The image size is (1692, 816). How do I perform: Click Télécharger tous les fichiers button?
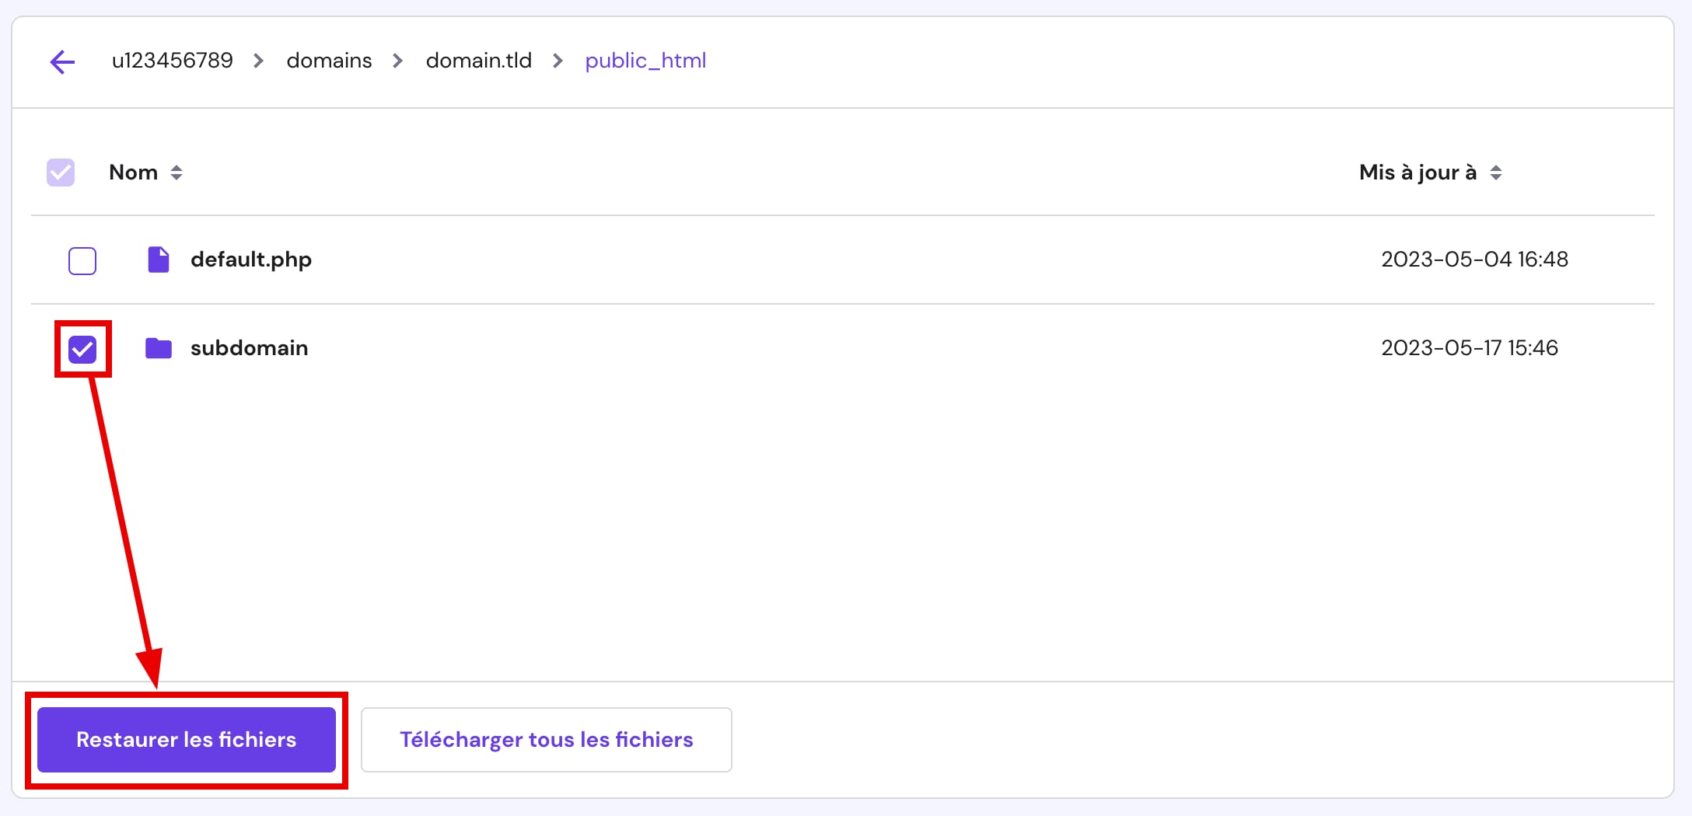[x=546, y=740]
